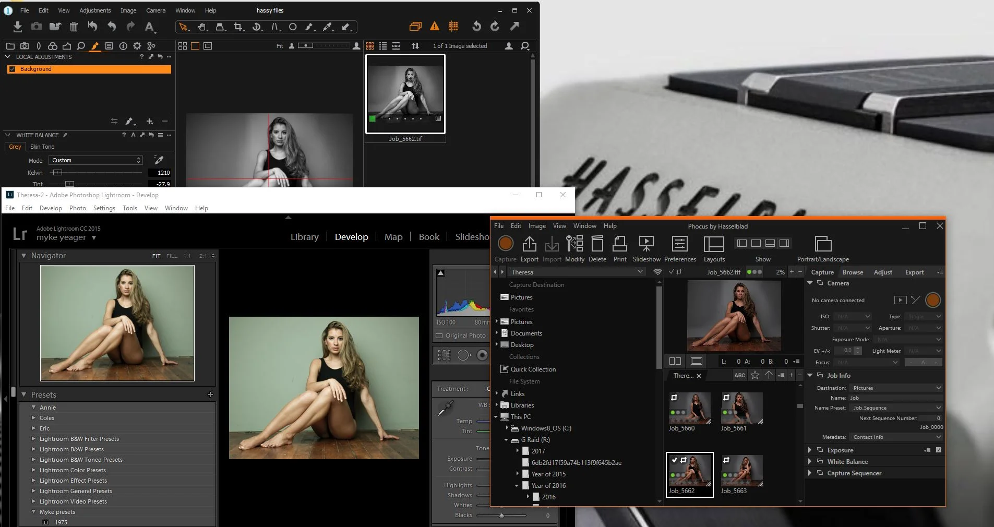This screenshot has width=994, height=527.
Task: Click the trash delete icon in Capture One toolbar
Action: [x=74, y=27]
